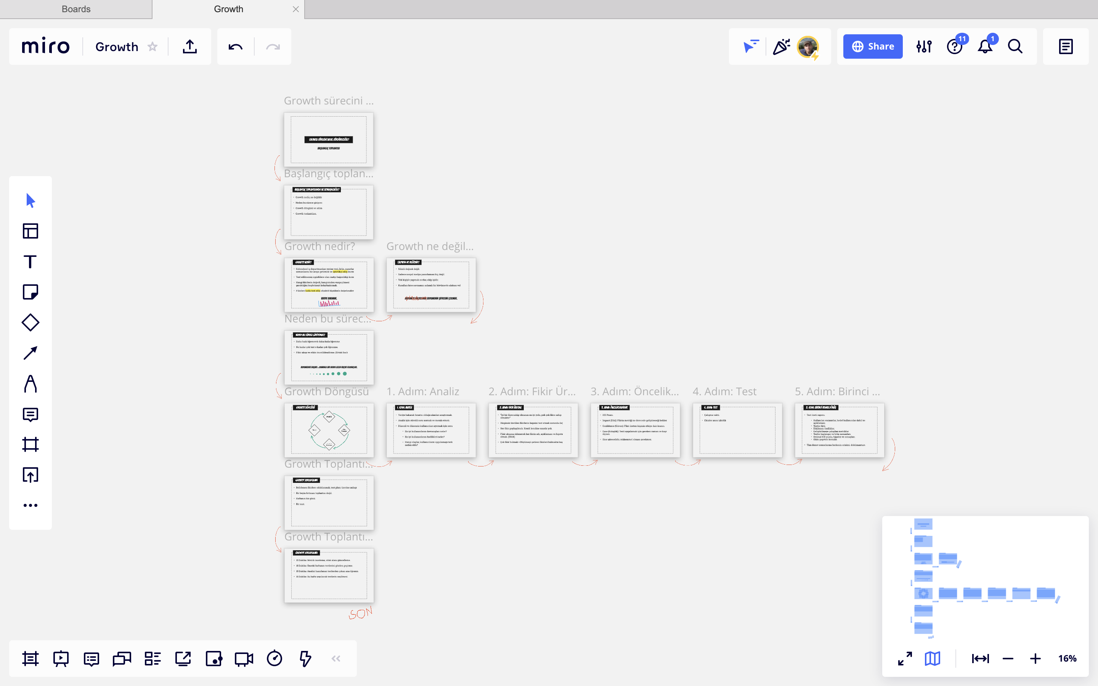Toggle the minimap view
This screenshot has height=686, width=1098.
point(933,658)
